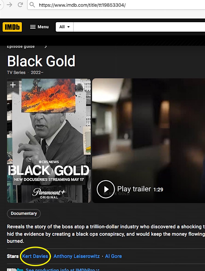The width and height of the screenshot is (205, 271).
Task: Select the browser URL address text
Action: 82,5
